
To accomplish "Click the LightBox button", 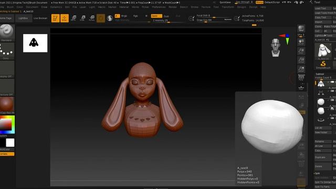I will (23, 18).
